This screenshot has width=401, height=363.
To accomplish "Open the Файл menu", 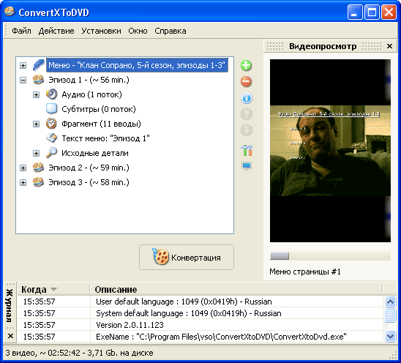I will tap(21, 31).
